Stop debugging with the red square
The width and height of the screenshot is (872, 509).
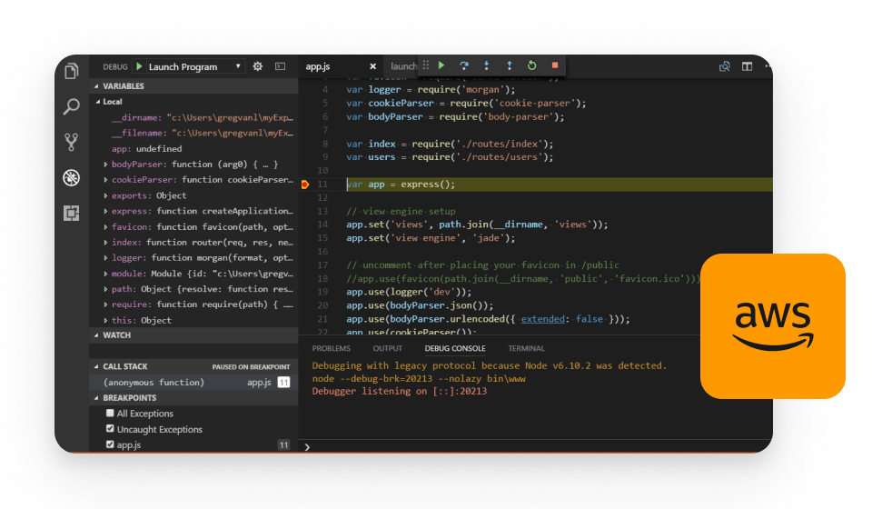click(x=555, y=65)
